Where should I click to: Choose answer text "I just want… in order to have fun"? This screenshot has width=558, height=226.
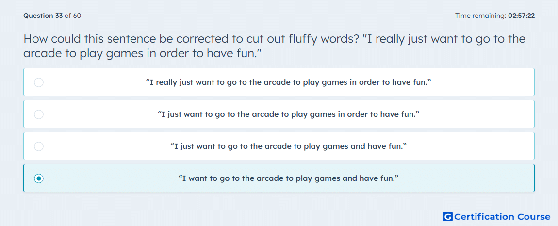[289, 114]
